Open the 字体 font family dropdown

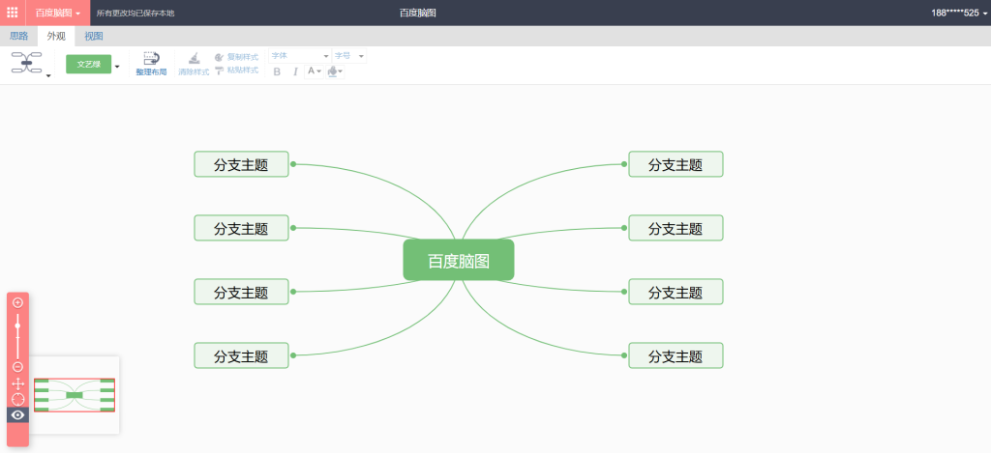(x=300, y=56)
